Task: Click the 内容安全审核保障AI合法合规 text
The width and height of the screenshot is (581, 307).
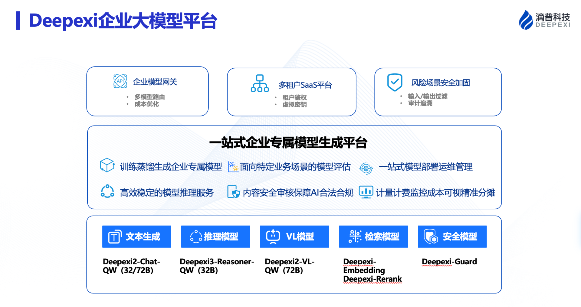Action: click(x=298, y=193)
